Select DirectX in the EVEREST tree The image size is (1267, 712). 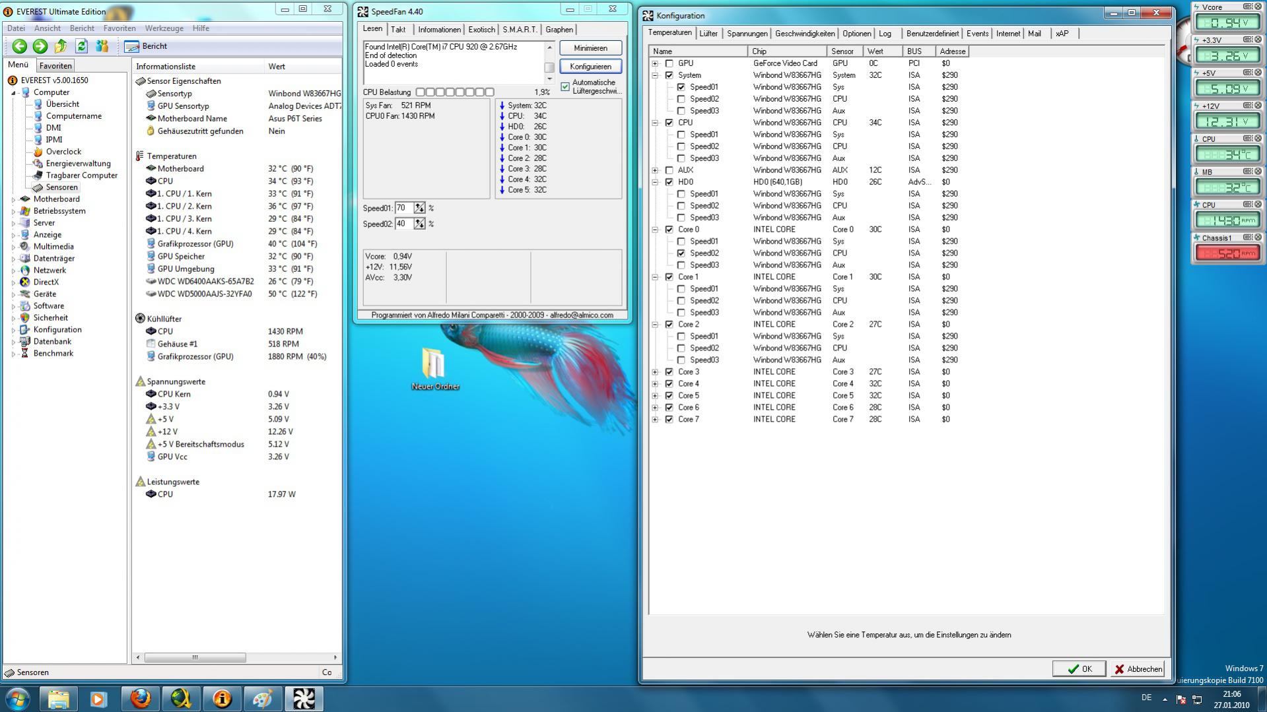[x=46, y=282]
